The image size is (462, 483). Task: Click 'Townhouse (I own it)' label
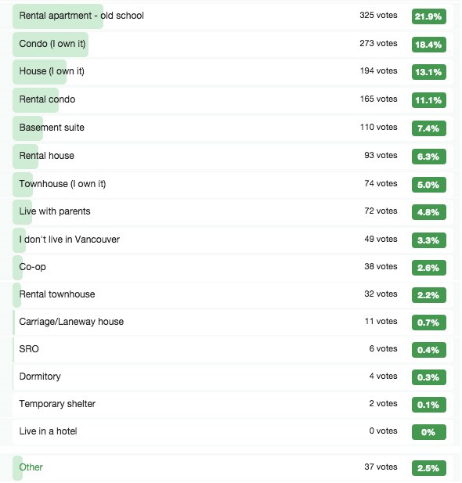pos(63,184)
